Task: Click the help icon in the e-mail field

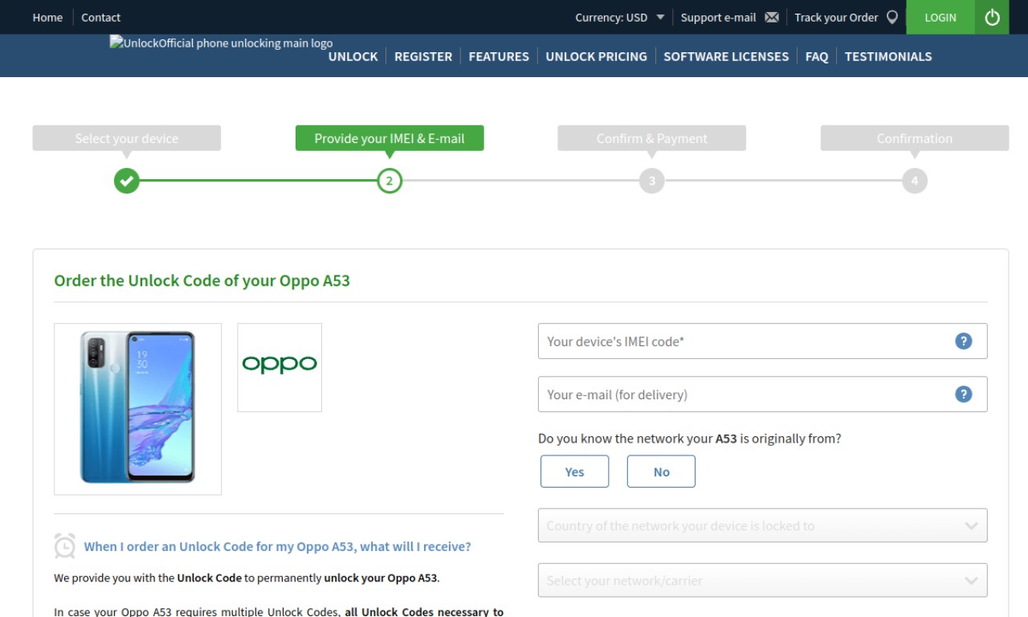Action: pos(964,394)
